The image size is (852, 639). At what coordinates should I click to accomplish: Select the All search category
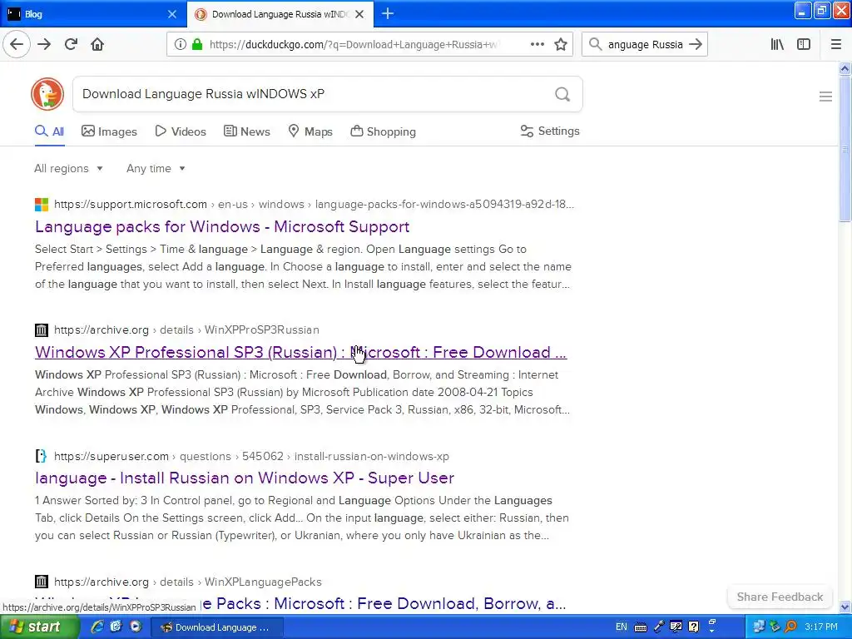pos(49,131)
